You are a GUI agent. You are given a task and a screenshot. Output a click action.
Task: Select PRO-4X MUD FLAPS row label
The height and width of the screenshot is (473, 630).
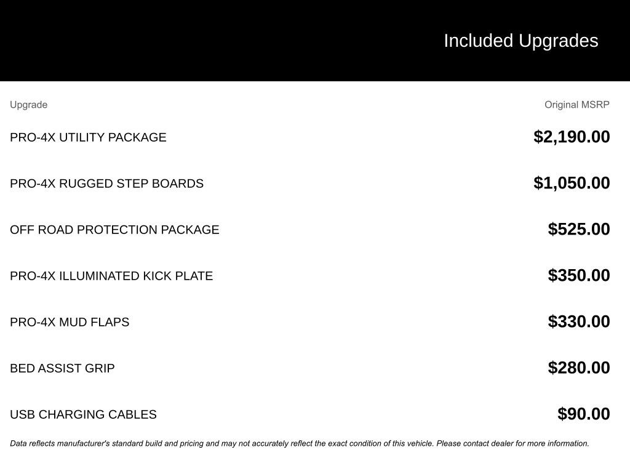(70, 322)
